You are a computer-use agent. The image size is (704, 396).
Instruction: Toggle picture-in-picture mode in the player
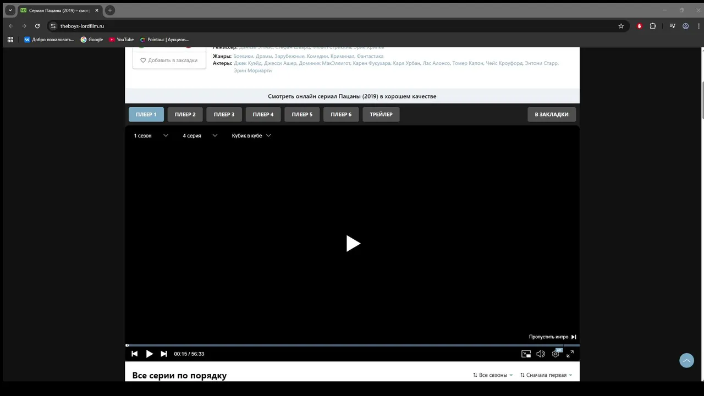click(x=526, y=354)
